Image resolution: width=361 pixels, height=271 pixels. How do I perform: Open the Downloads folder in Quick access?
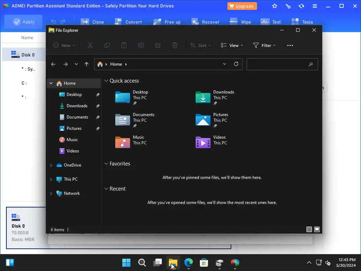[x=215, y=97]
